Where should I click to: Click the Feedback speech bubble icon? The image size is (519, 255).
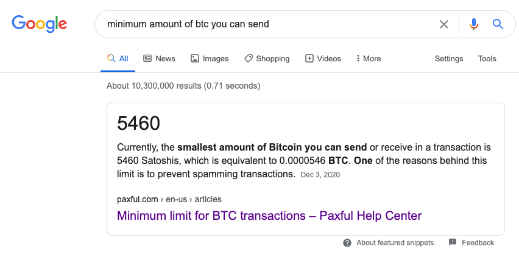click(453, 242)
